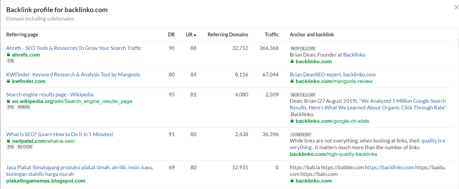Open backlinko.com target in ahrefs row
The width and height of the screenshot is (459, 189).
(314, 61)
